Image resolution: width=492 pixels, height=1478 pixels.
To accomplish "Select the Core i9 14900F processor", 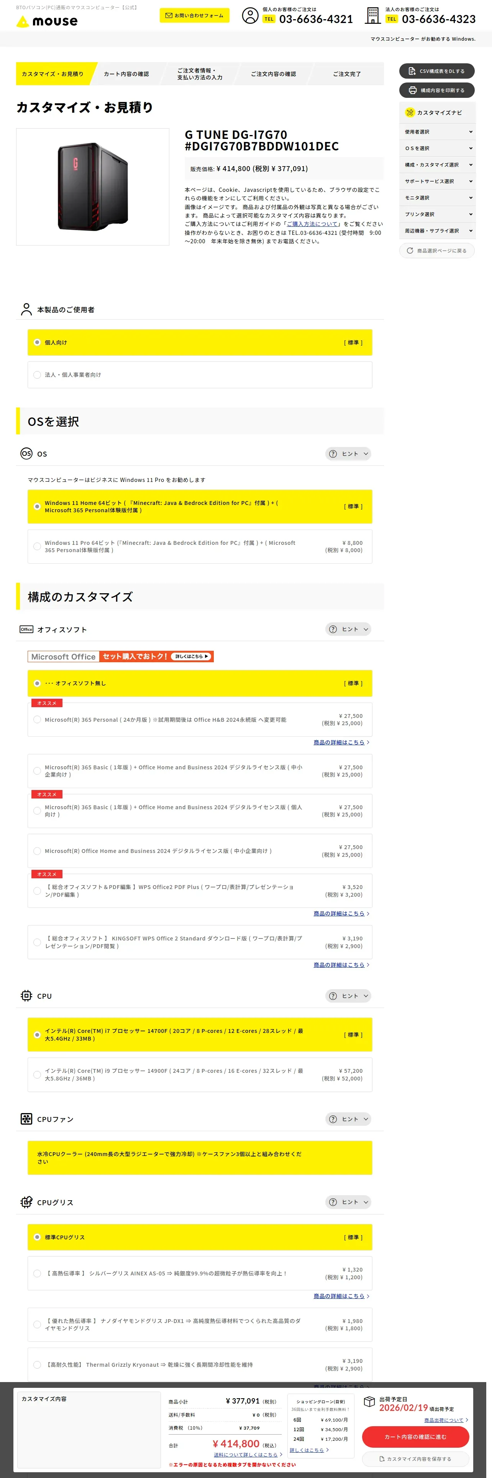I will point(200,1075).
